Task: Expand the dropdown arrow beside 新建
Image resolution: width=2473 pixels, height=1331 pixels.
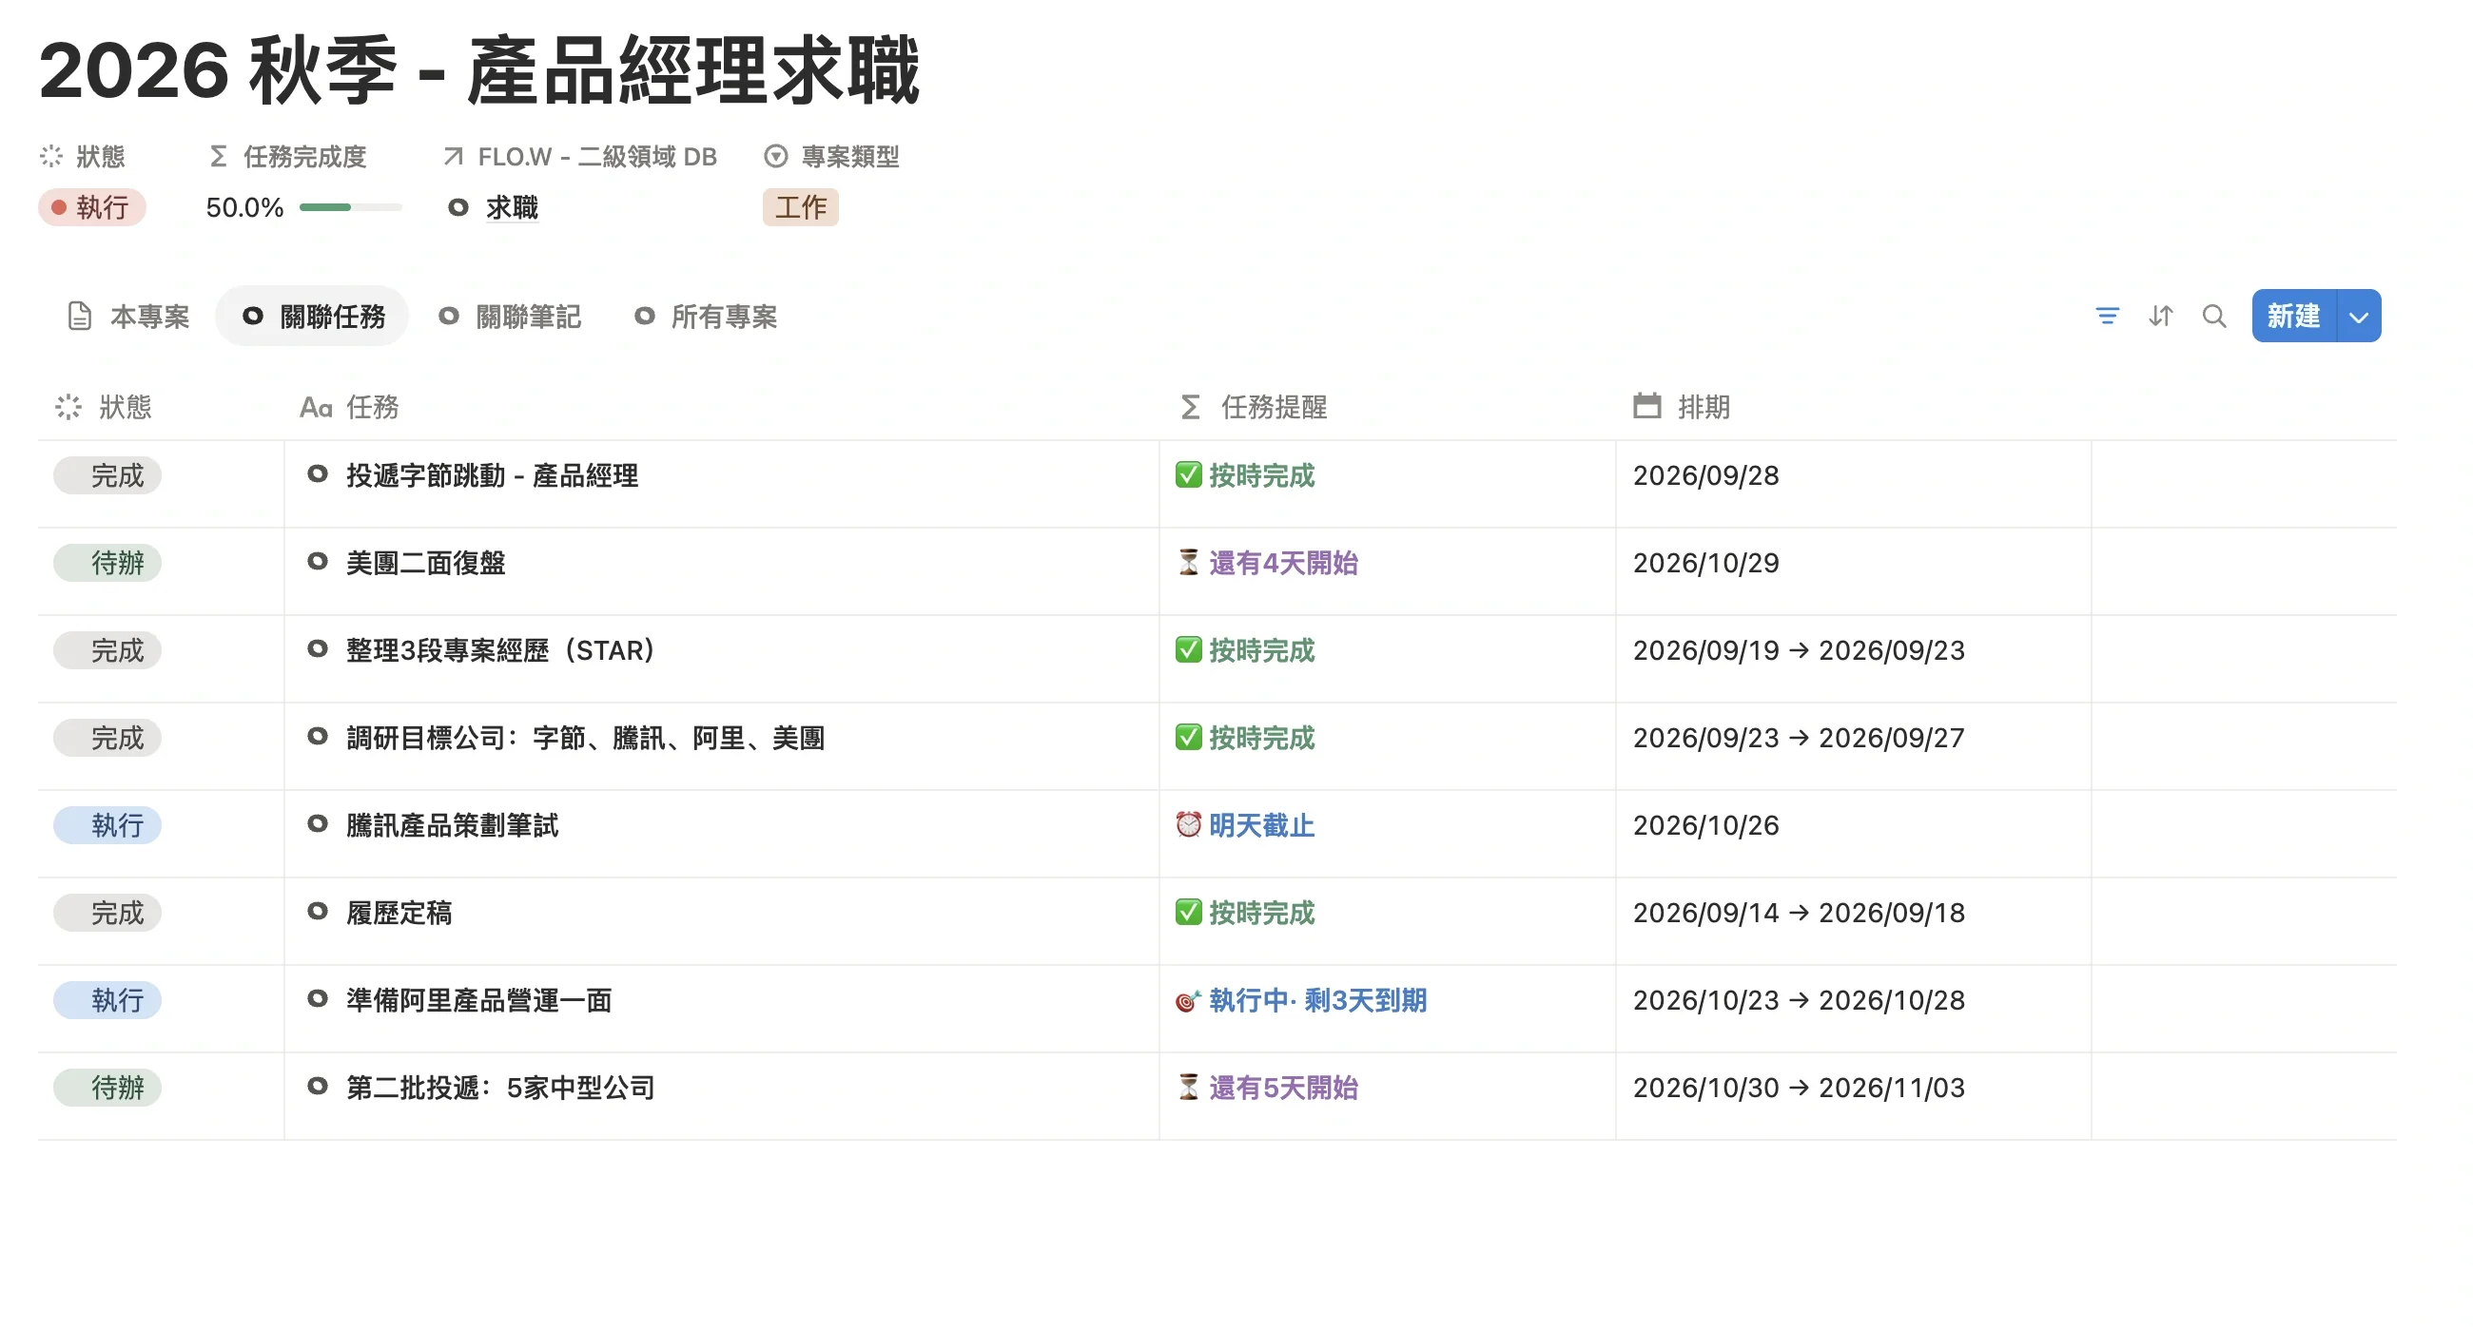Action: point(2358,316)
